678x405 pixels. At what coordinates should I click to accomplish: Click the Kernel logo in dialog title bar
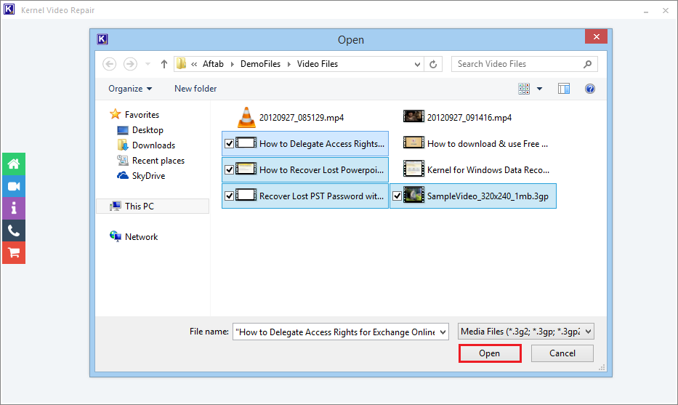click(x=102, y=39)
